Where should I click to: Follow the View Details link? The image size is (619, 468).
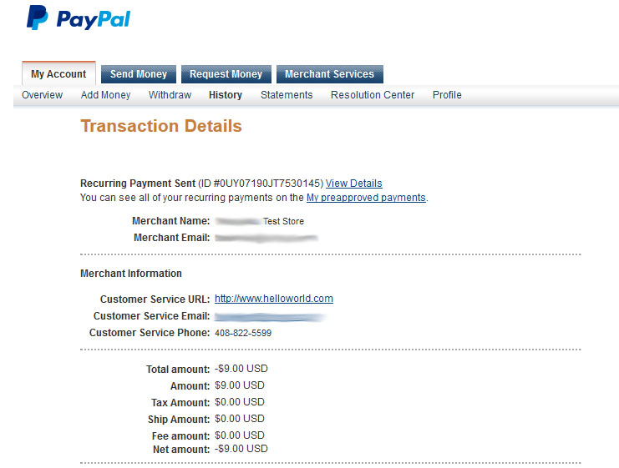click(x=353, y=184)
